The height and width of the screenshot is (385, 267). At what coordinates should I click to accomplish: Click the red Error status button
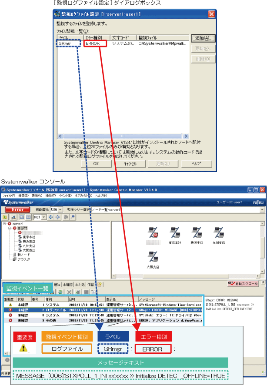(17, 210)
